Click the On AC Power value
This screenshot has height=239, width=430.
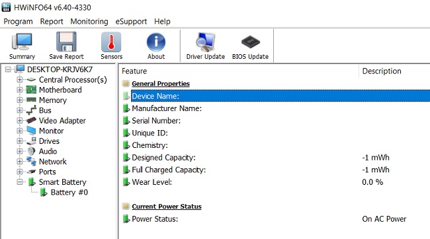tap(384, 219)
